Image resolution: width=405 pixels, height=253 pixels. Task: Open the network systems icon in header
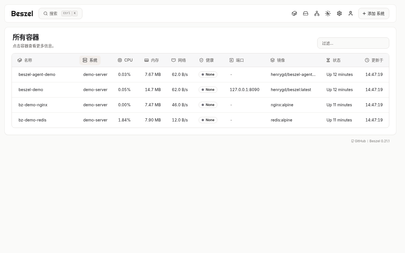tap(317, 13)
